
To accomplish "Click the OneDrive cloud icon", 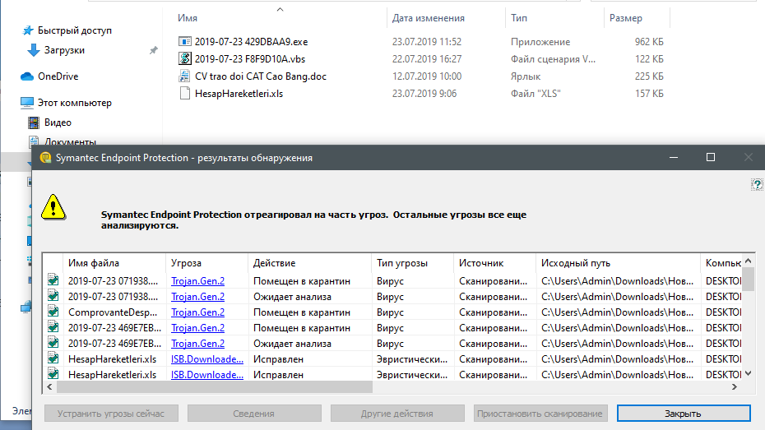I will [x=27, y=76].
